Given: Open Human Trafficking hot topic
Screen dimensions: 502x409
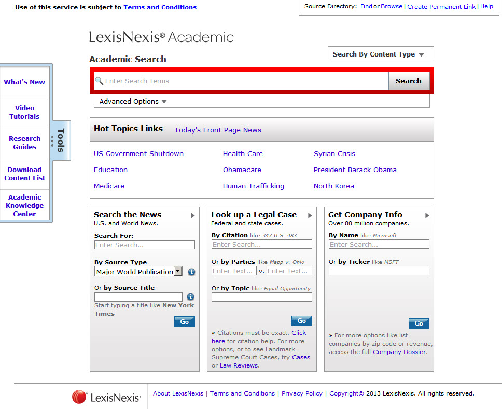Looking at the screenshot, I should click(254, 186).
